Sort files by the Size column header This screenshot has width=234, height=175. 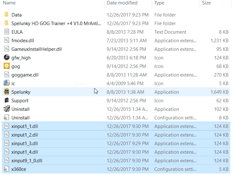[x=206, y=3]
